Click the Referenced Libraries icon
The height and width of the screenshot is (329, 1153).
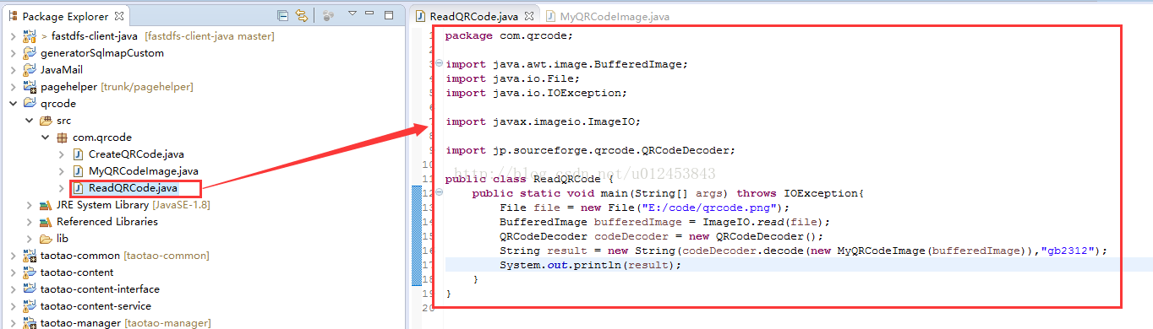click(46, 221)
